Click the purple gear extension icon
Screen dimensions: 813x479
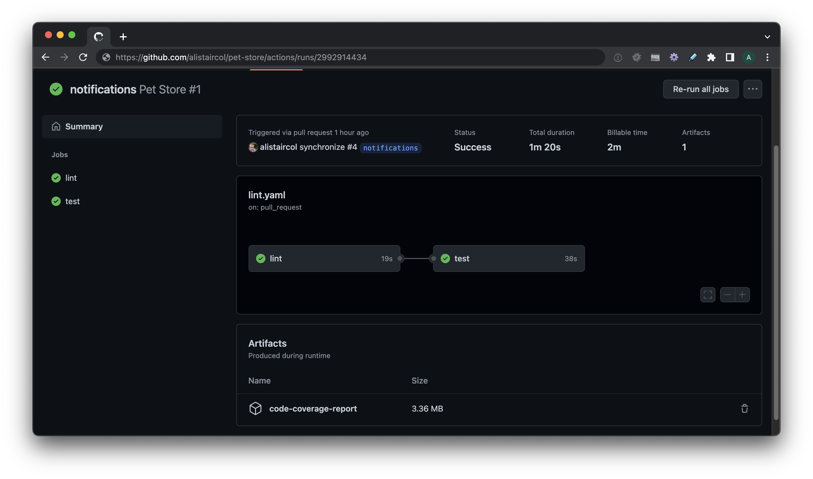coord(674,58)
